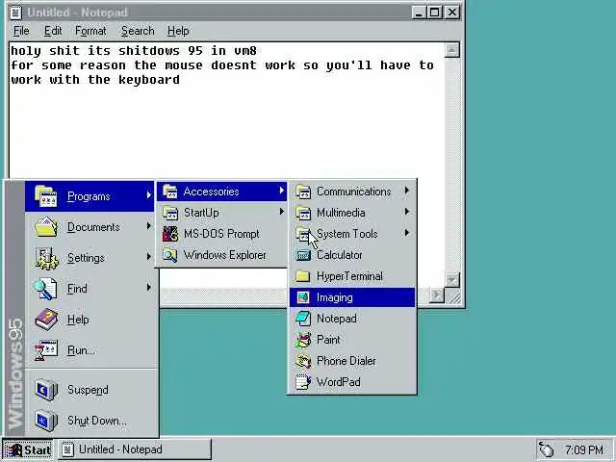616x462 pixels.
Task: Click Notepad vertical scrollbar up arrow
Action: 452,50
